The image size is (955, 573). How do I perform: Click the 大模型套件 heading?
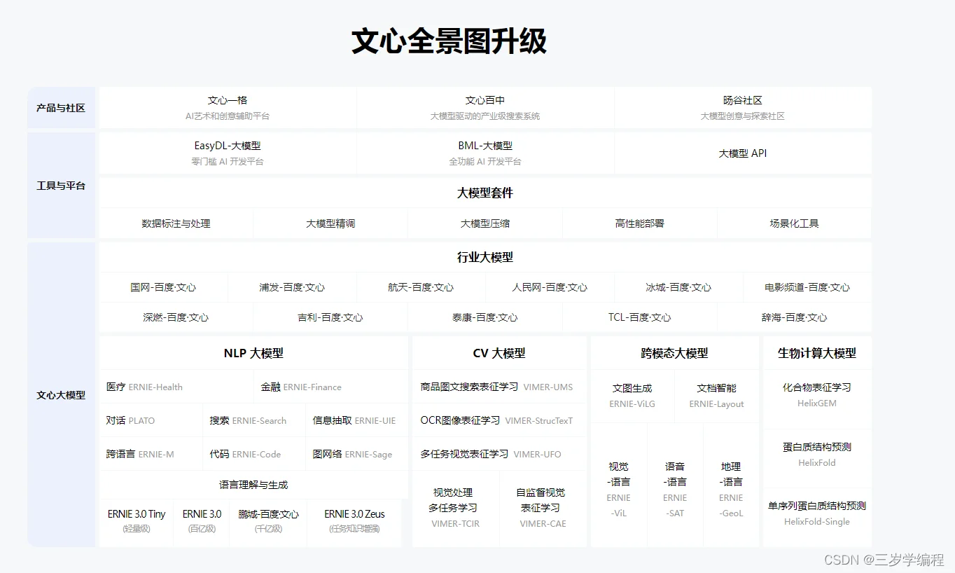(x=485, y=193)
